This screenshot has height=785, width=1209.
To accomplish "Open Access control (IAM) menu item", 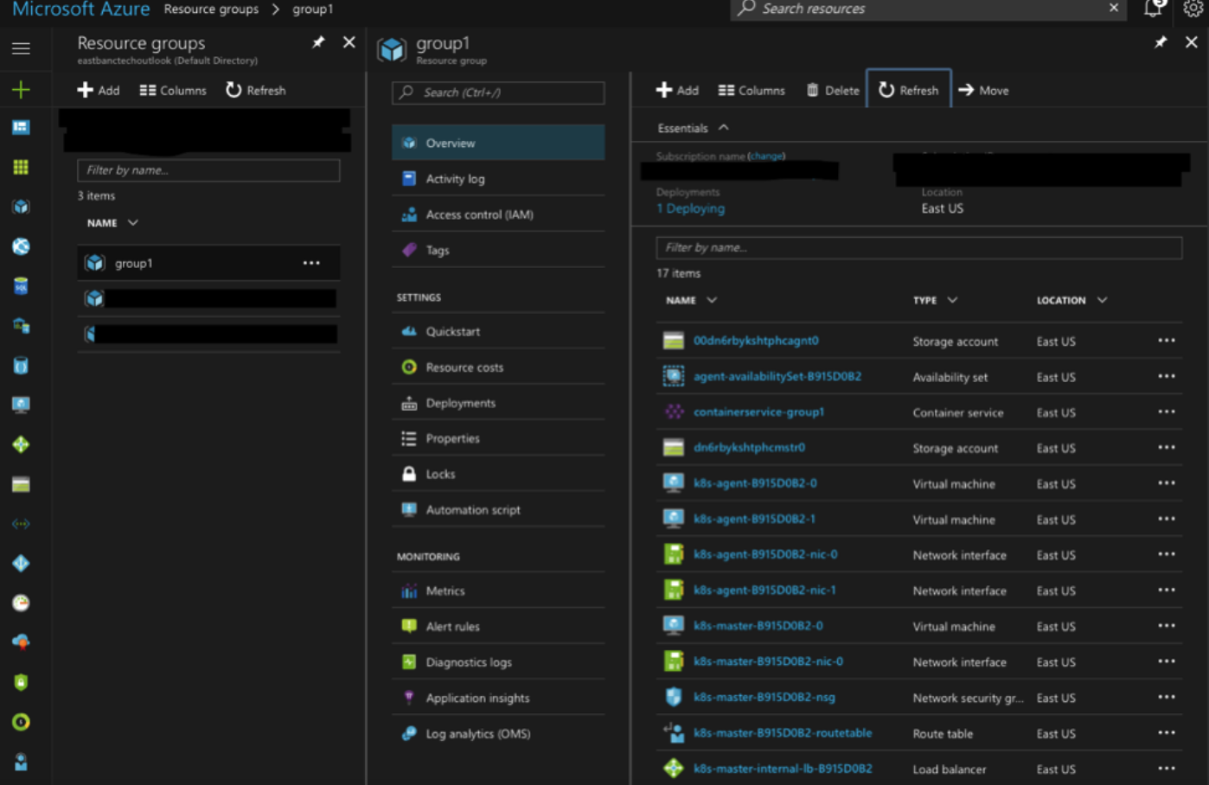I will point(479,214).
